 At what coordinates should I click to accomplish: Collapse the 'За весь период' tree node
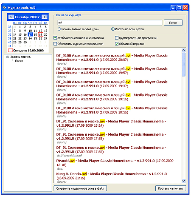tap(8, 57)
